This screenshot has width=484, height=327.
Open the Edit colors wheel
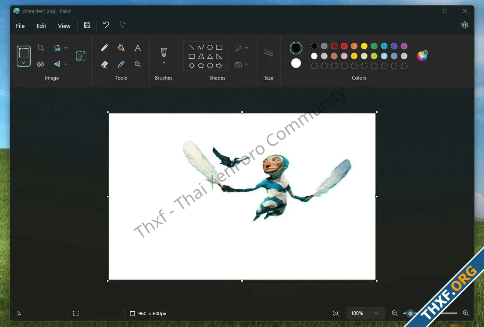(422, 56)
